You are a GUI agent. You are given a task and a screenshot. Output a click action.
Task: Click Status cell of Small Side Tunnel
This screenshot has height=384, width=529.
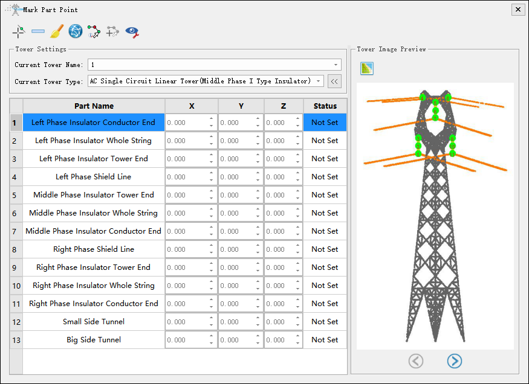[325, 322]
